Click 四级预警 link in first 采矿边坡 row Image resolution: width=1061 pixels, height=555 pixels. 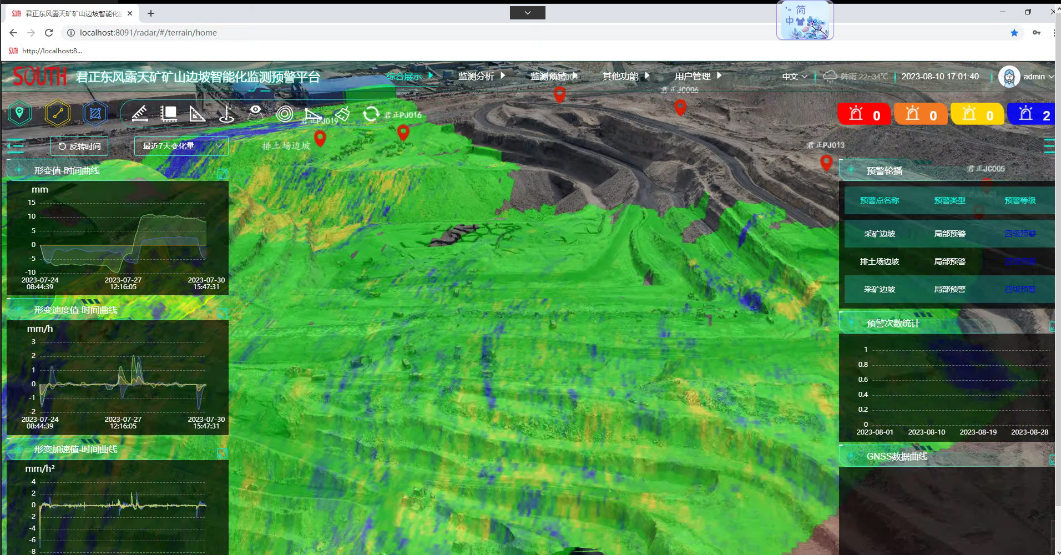(1020, 234)
